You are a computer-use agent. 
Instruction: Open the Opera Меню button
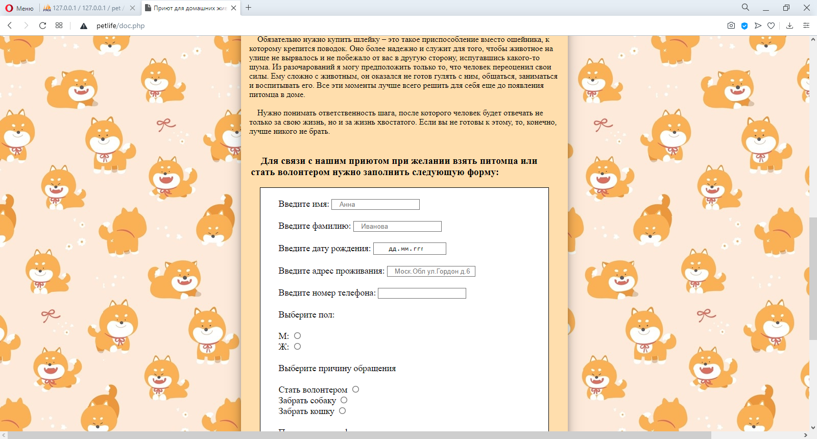coord(19,8)
